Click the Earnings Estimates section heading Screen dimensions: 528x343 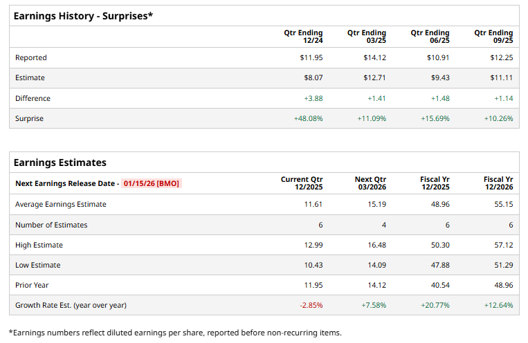60,163
